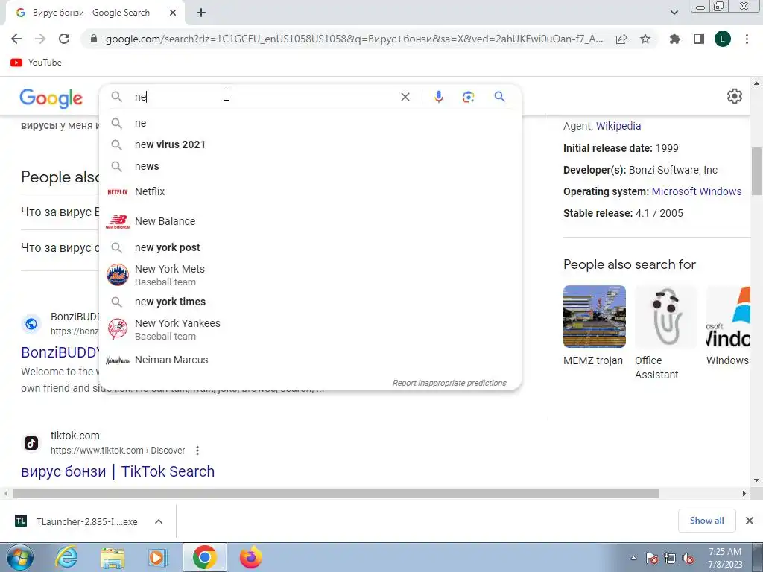Open the Windows thumbnail in People also search
The height and width of the screenshot is (572, 763).
728,317
